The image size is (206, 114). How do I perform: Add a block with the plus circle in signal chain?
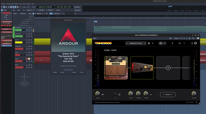pos(168,68)
